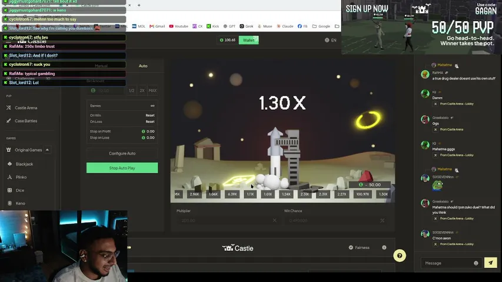Open Configure Auto settings

click(x=122, y=153)
